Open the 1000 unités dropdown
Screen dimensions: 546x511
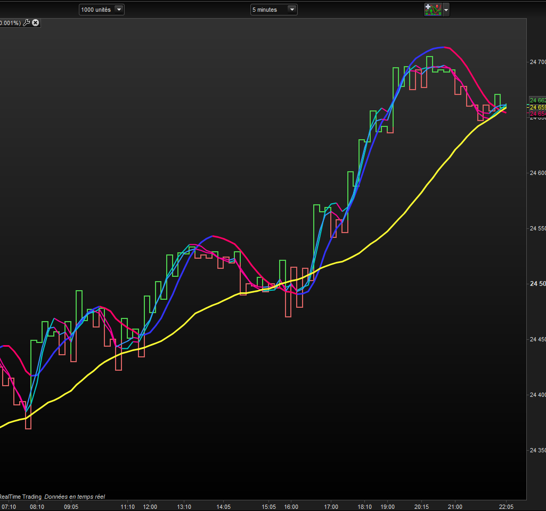tap(102, 10)
